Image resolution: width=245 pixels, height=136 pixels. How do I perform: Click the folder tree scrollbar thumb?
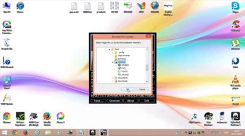click(x=147, y=68)
